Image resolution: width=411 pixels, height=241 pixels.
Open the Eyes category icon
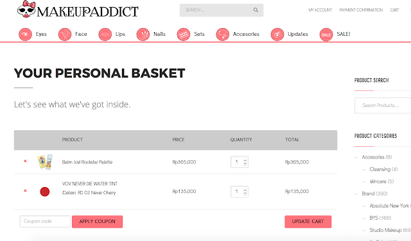coord(25,34)
